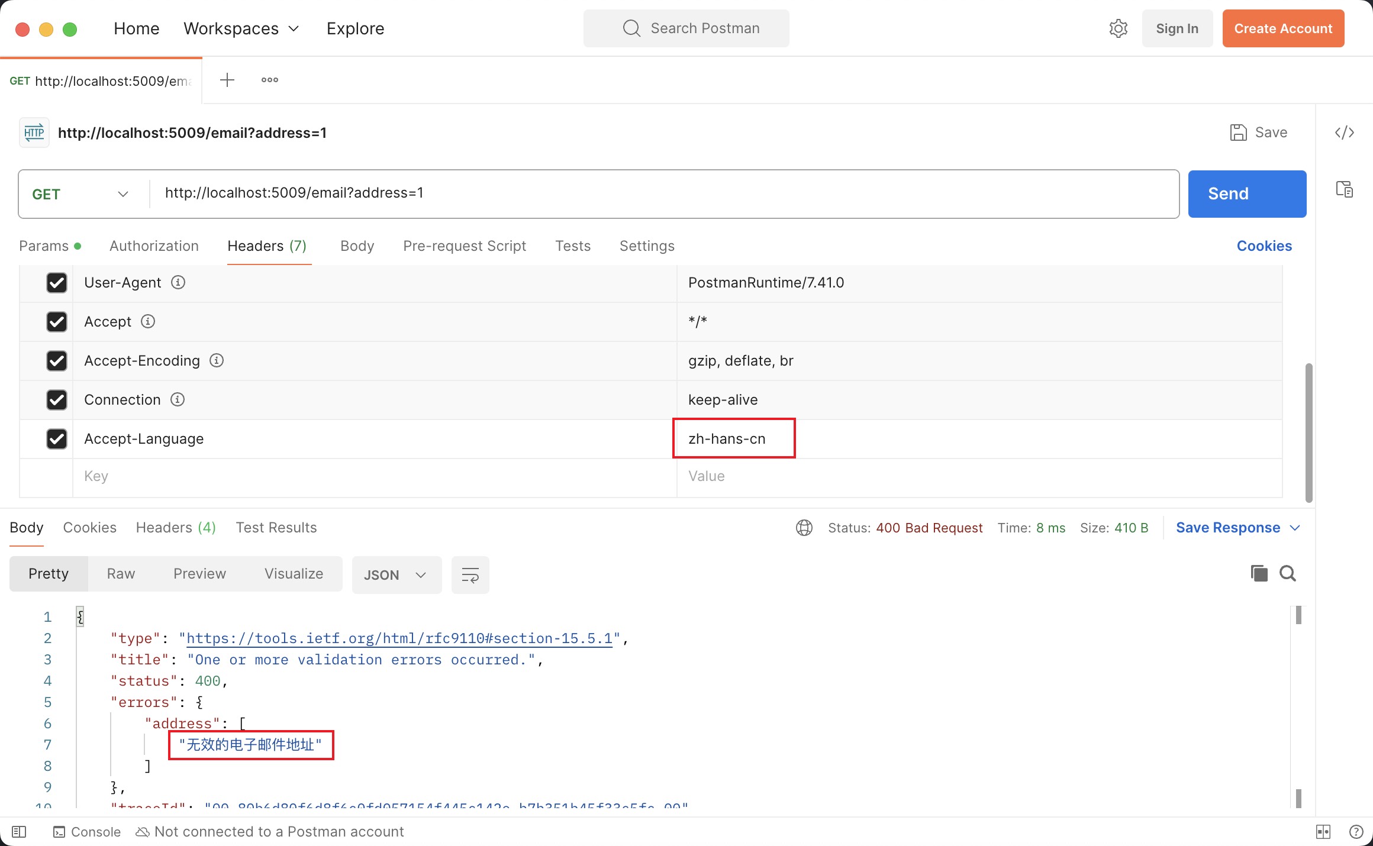
Task: Toggle the Connection header checkbox
Action: pos(56,399)
